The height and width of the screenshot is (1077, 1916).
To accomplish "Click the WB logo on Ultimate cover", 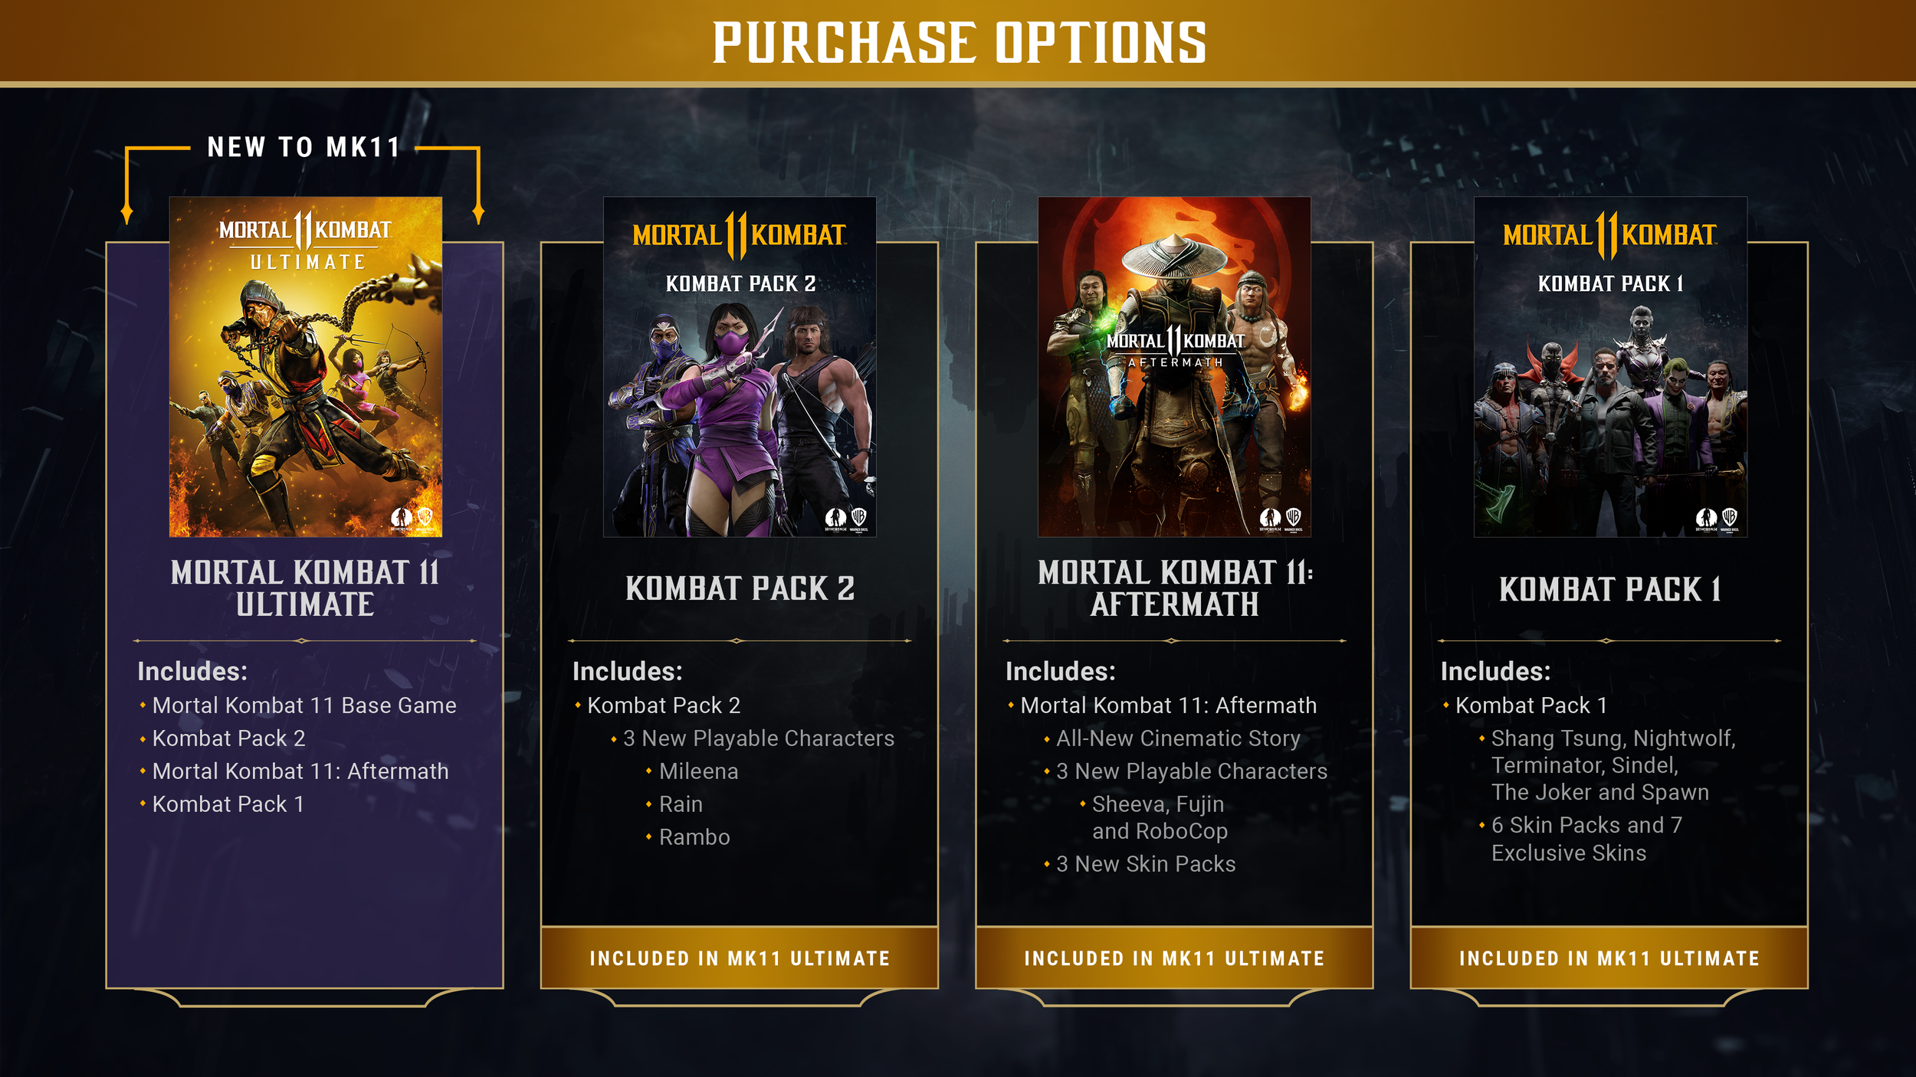I will tap(425, 517).
